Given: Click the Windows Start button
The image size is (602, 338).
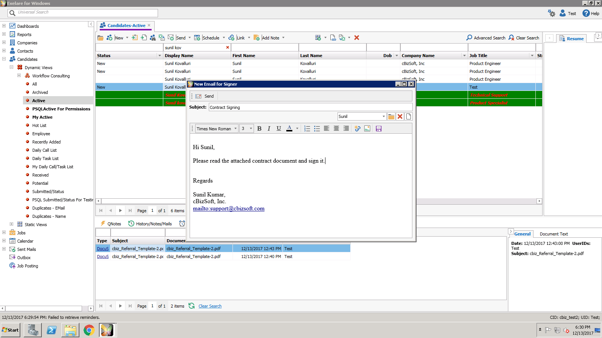Looking at the screenshot, I should click(11, 330).
